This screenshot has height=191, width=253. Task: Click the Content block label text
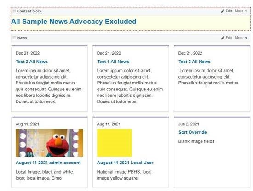pyautogui.click(x=29, y=11)
